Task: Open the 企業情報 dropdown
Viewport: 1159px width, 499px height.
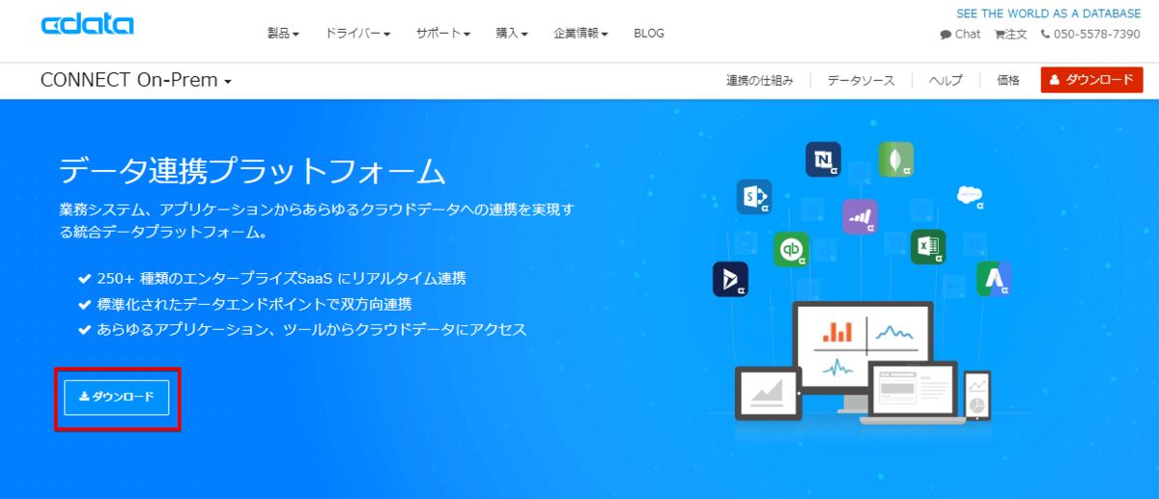Action: click(x=580, y=34)
